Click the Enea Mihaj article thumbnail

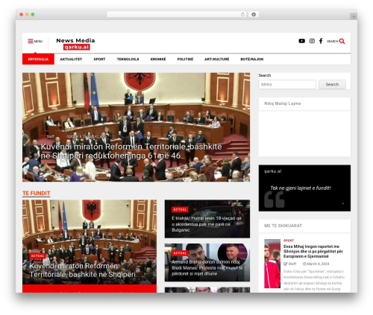[x=272, y=264]
